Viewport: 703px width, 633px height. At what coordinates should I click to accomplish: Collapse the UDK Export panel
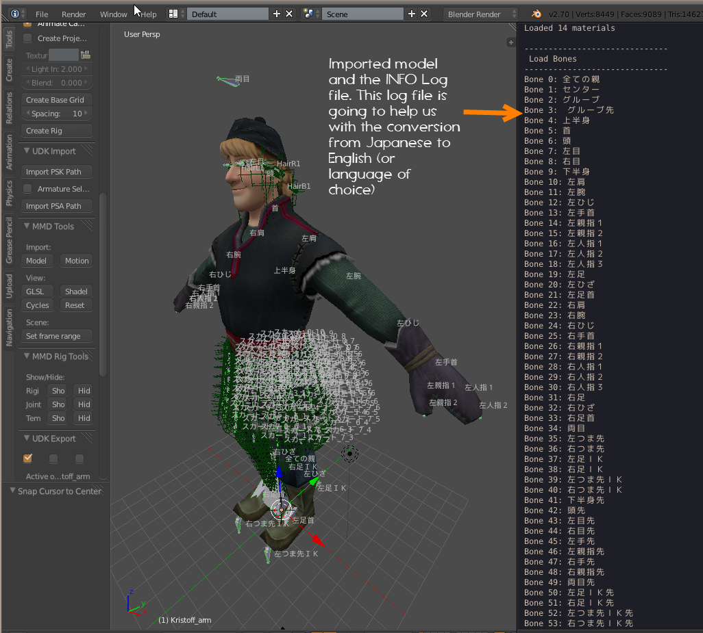(x=27, y=438)
